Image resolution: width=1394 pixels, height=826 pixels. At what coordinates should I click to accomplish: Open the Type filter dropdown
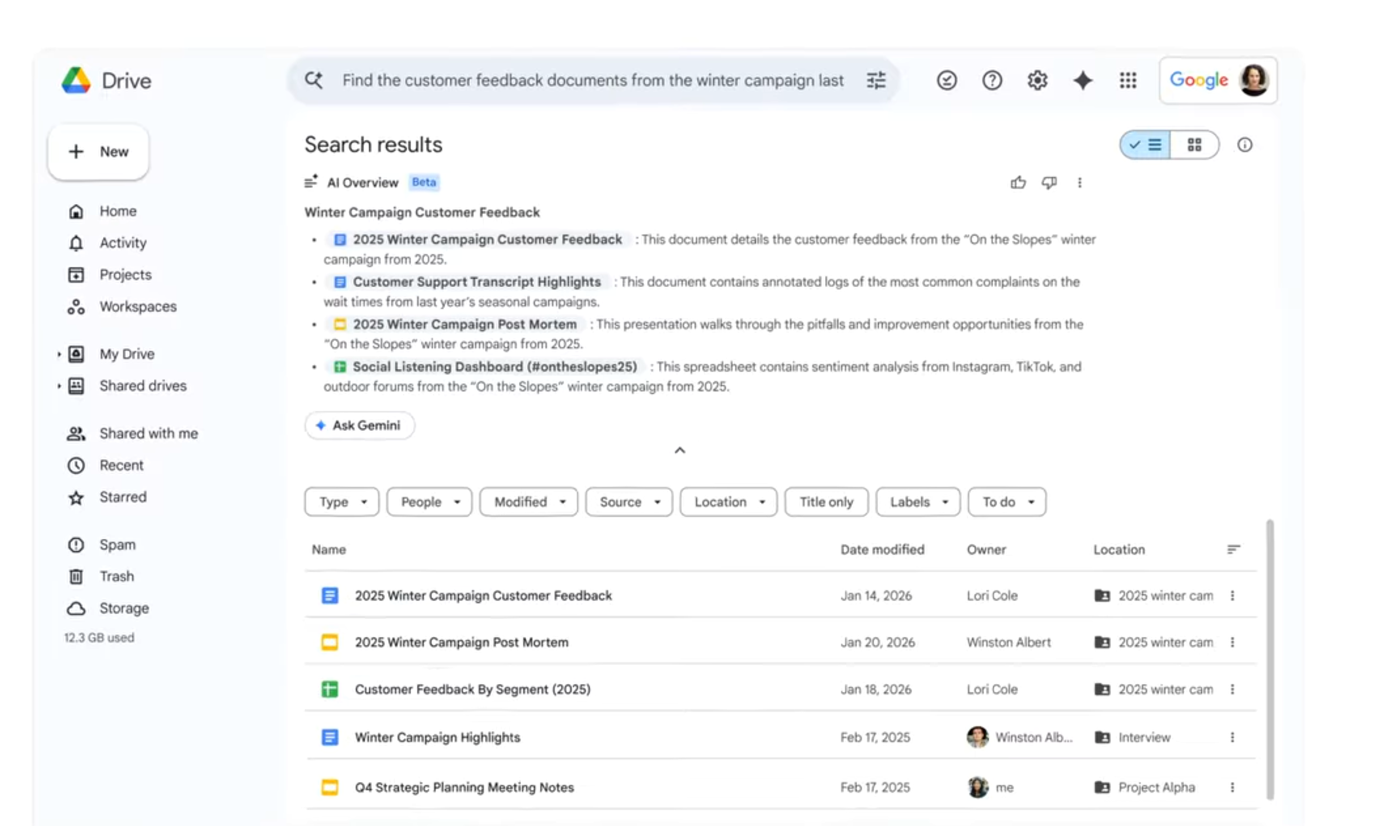[341, 502]
